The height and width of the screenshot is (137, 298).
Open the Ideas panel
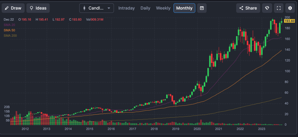(38, 8)
